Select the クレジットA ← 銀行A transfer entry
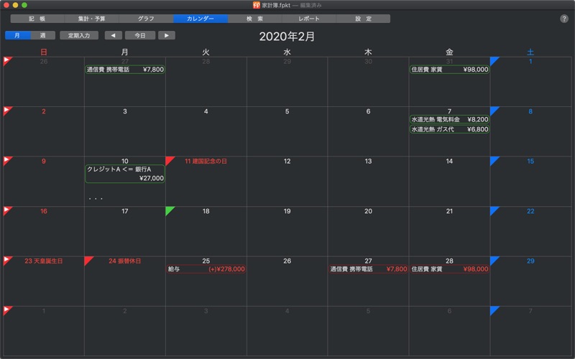Screen dimensions: 575x359 click(x=125, y=174)
